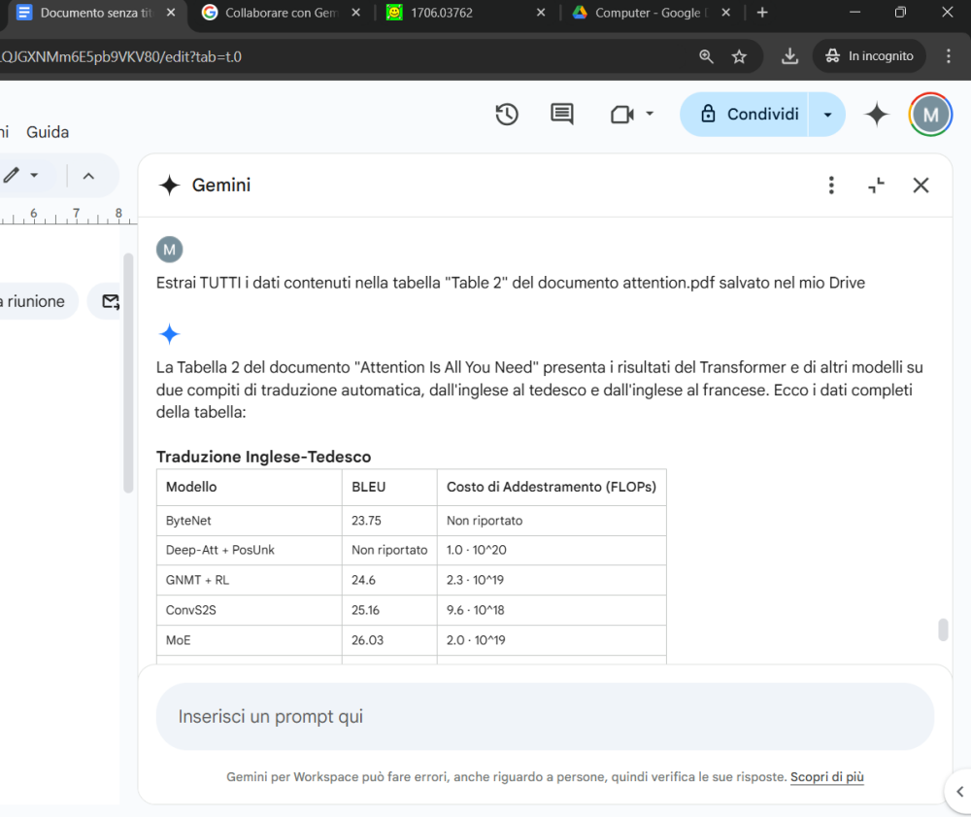Click the document vertical scrollbar
The image size is (971, 817).
(128, 373)
